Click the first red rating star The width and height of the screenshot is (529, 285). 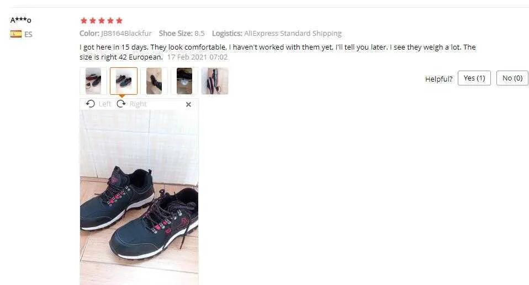84,20
